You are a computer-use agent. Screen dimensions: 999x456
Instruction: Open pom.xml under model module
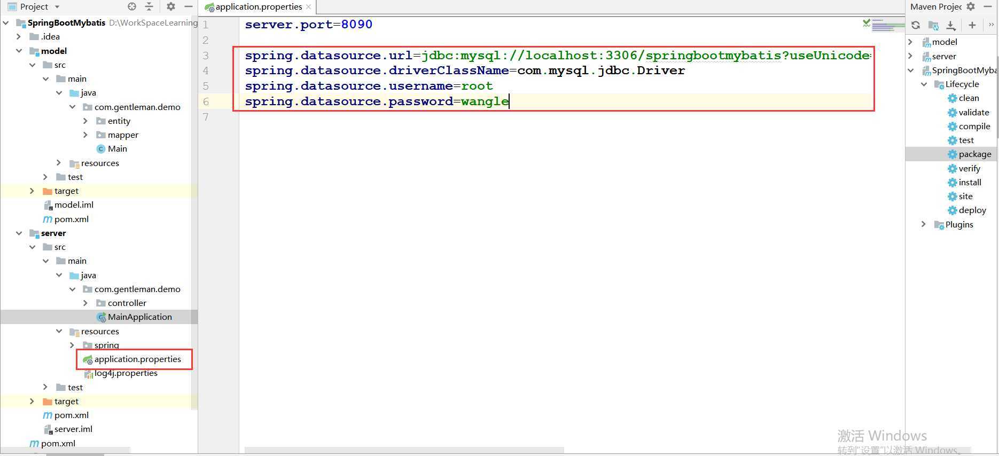[66, 219]
